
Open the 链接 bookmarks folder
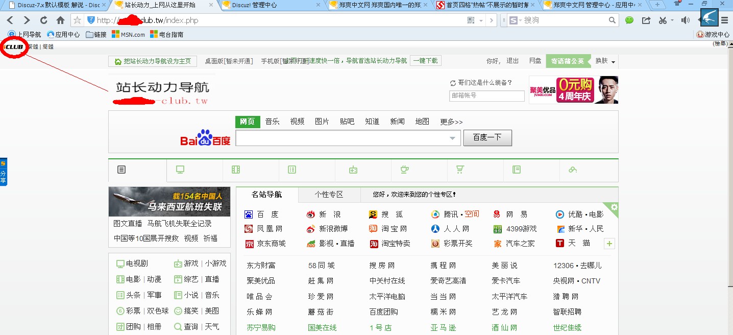point(96,35)
